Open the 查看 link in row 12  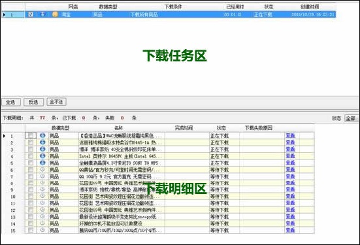(x=290, y=210)
